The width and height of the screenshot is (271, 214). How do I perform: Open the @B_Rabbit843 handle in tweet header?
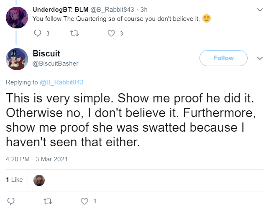112,10
